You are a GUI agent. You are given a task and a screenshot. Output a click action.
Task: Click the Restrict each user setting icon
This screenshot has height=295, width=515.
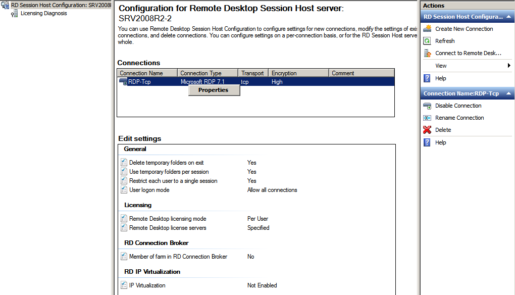point(124,181)
